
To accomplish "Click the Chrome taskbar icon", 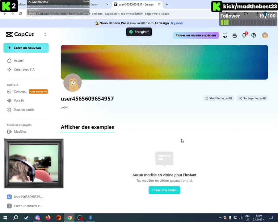I will [x=69, y=218].
